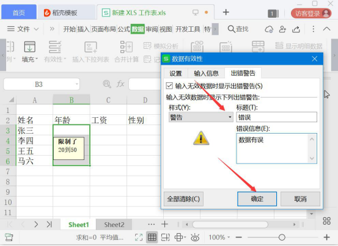Collapse the ribbon with the caret

click(x=327, y=29)
